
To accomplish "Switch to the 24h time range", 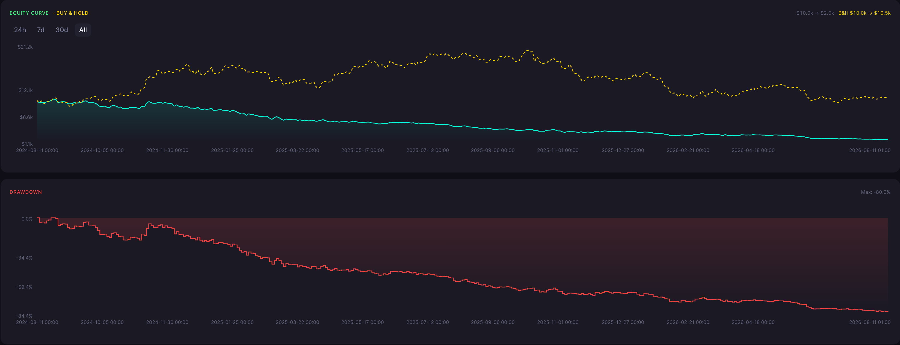I will click(20, 30).
